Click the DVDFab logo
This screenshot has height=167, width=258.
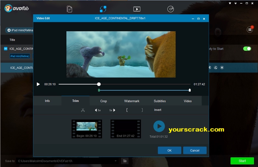17,8
